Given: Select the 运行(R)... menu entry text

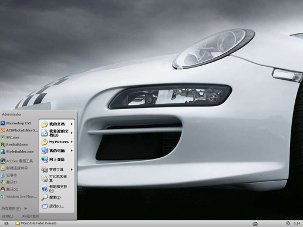Looking at the screenshot, I should [56, 206].
